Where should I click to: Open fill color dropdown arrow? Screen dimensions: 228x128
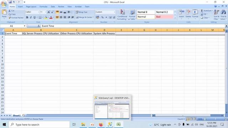48,17
